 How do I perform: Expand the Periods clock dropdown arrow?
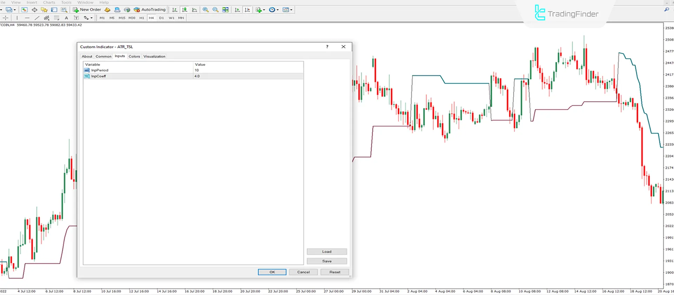pos(278,10)
